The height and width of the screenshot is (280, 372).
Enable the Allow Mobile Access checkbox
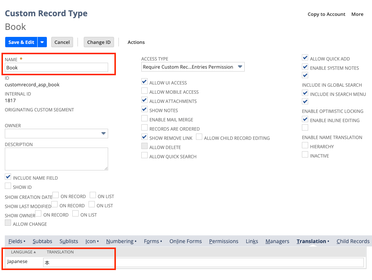145,91
